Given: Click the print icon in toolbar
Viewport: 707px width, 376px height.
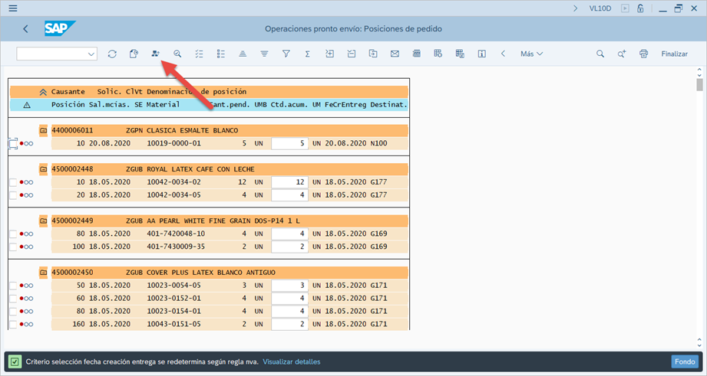Looking at the screenshot, I should (x=643, y=54).
